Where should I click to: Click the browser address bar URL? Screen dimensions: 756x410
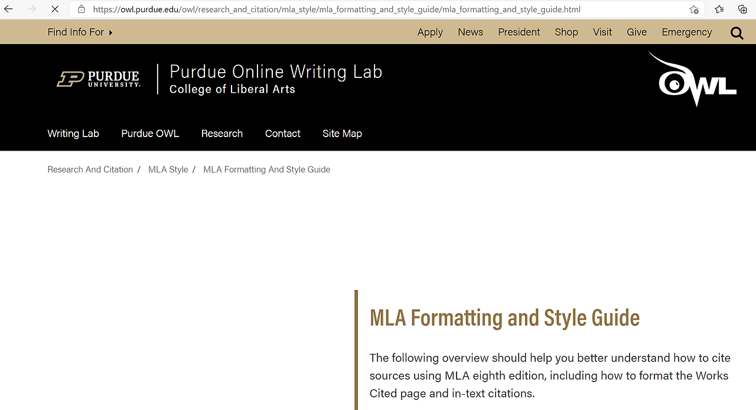[337, 9]
